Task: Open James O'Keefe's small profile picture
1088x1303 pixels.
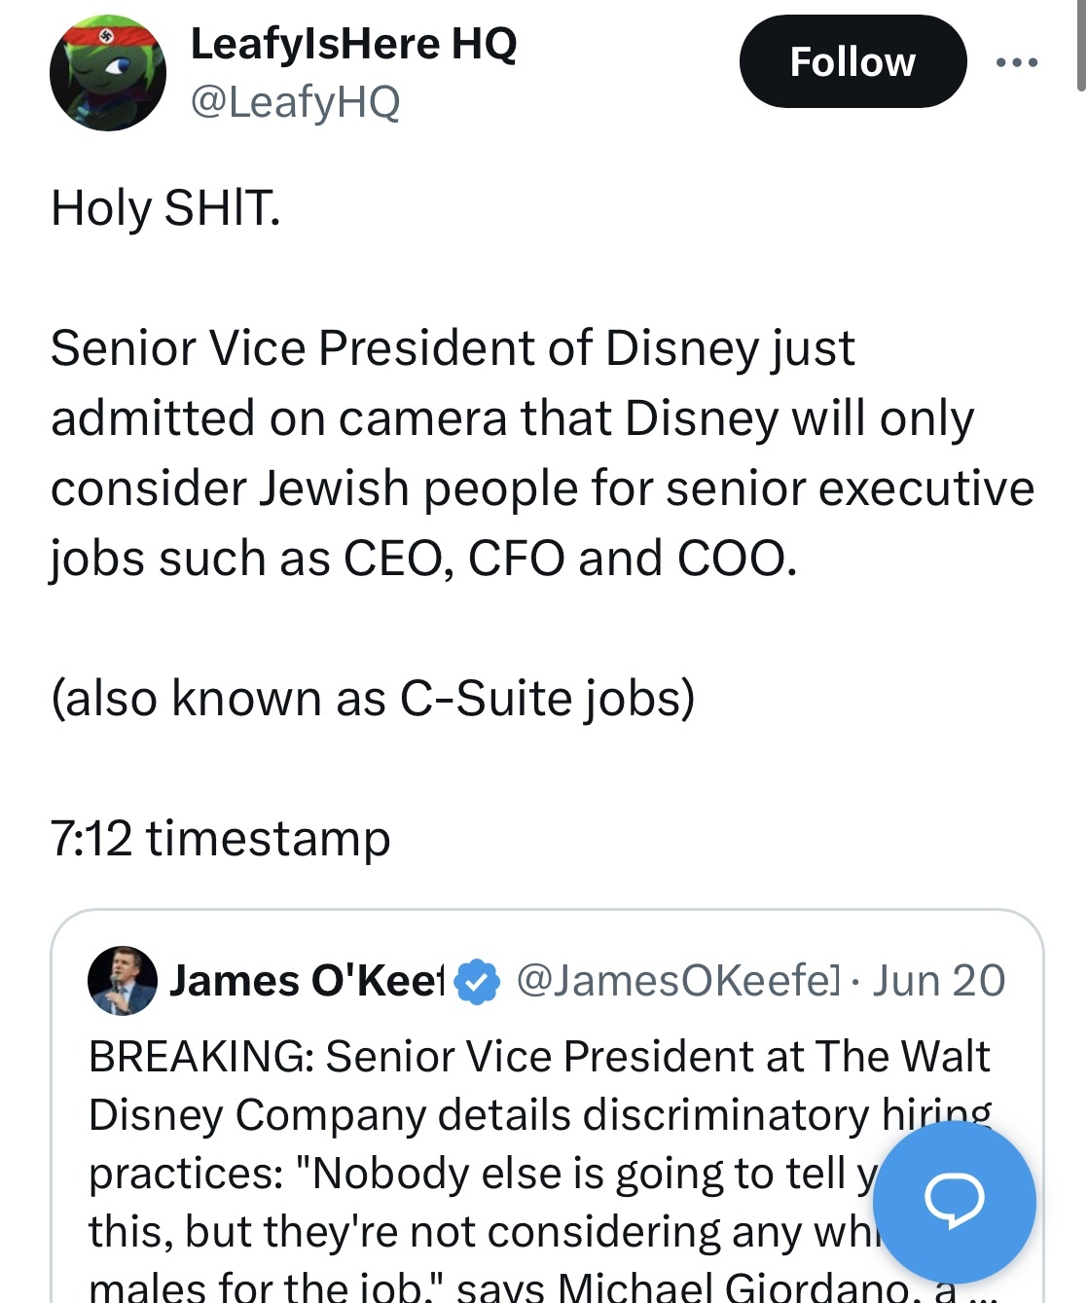Action: click(x=123, y=980)
